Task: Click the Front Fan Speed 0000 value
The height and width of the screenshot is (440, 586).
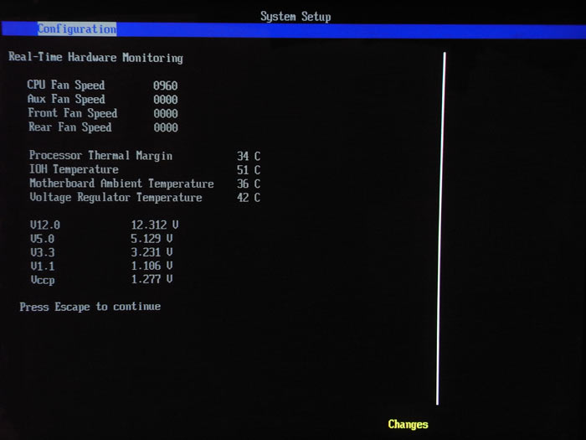Action: pos(166,113)
